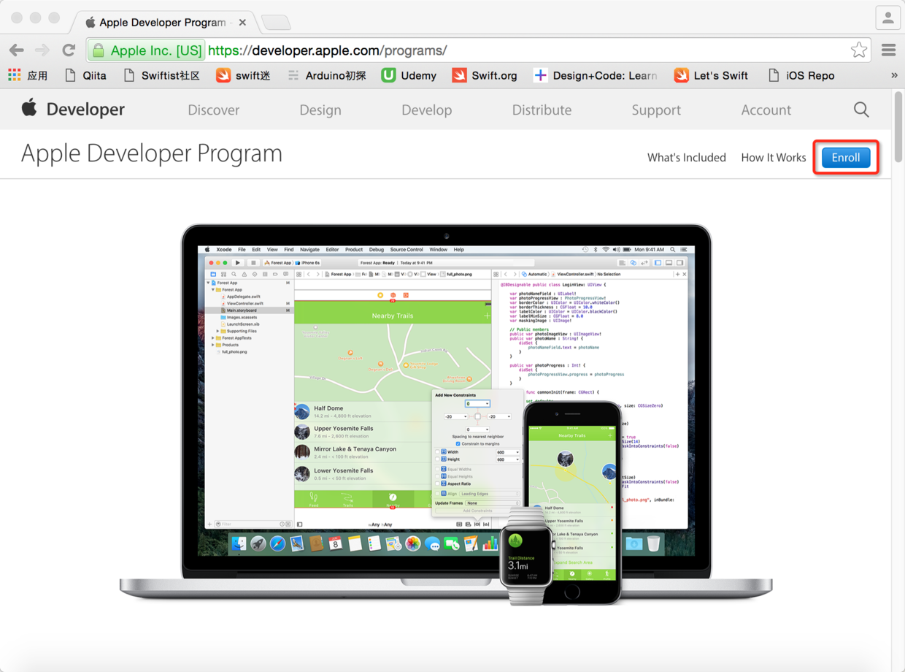Open the Account menu
This screenshot has width=905, height=672.
[x=766, y=110]
